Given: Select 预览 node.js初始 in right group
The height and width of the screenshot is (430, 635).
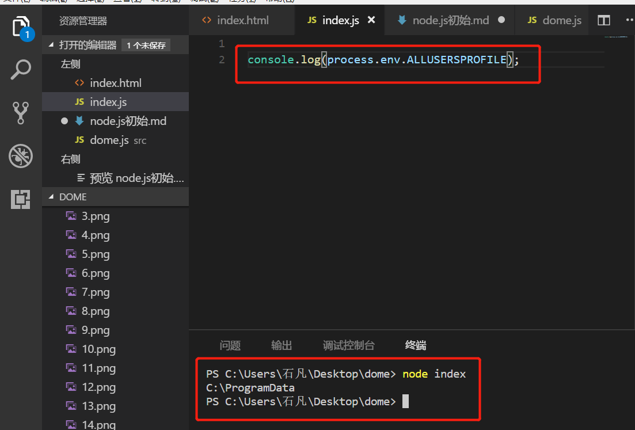Looking at the screenshot, I should (136, 178).
